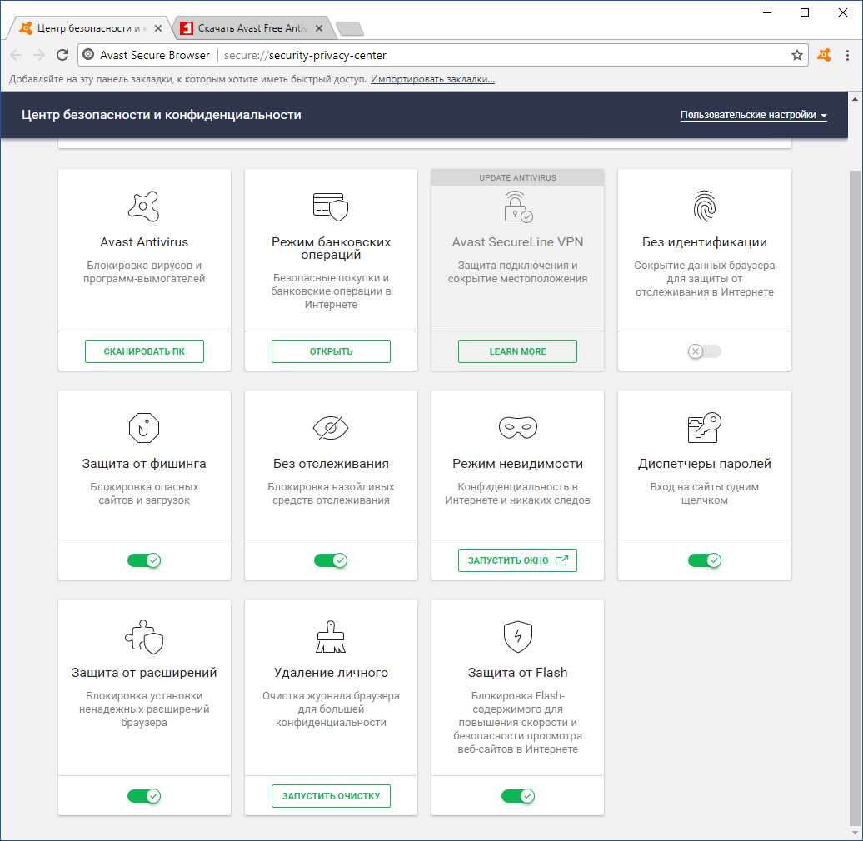Click the puzzle piece extension guard icon
This screenshot has width=863, height=841.
click(x=143, y=635)
